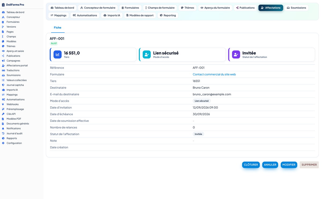Click the Annuler button

click(270, 165)
